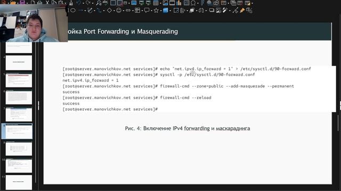Toggle shadow on selected object

coord(212,10)
